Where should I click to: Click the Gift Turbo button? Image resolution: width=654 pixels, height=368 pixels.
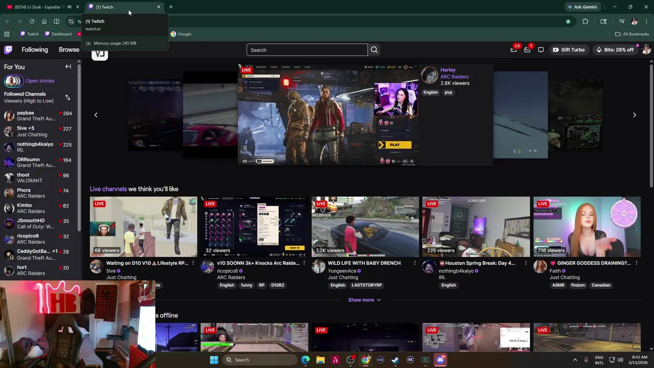point(569,50)
